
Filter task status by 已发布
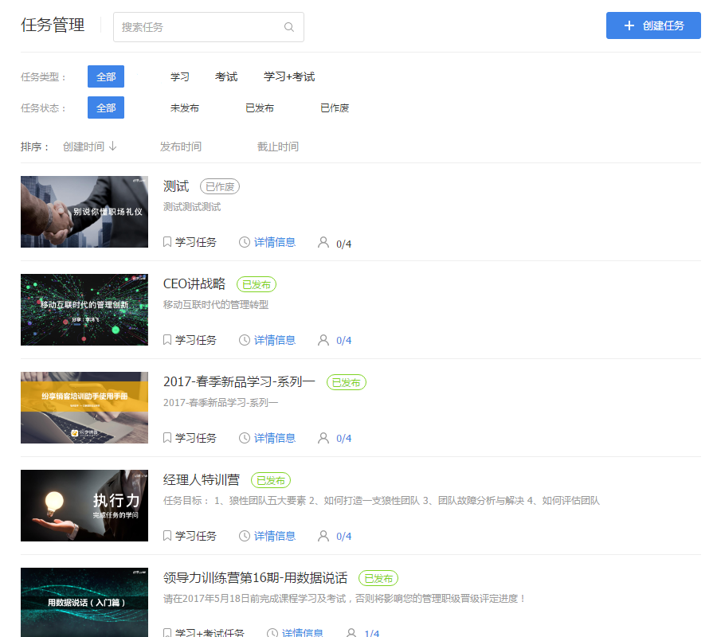pyautogui.click(x=260, y=107)
